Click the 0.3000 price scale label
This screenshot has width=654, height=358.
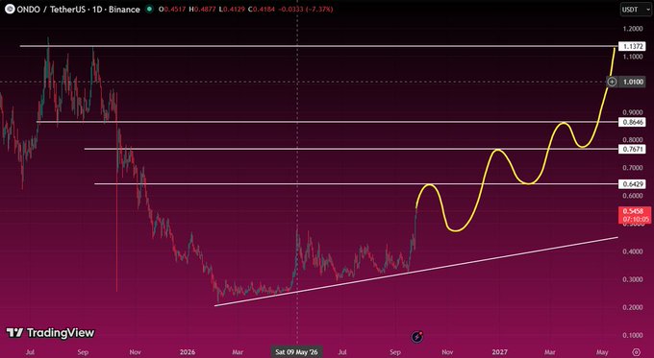coord(632,279)
